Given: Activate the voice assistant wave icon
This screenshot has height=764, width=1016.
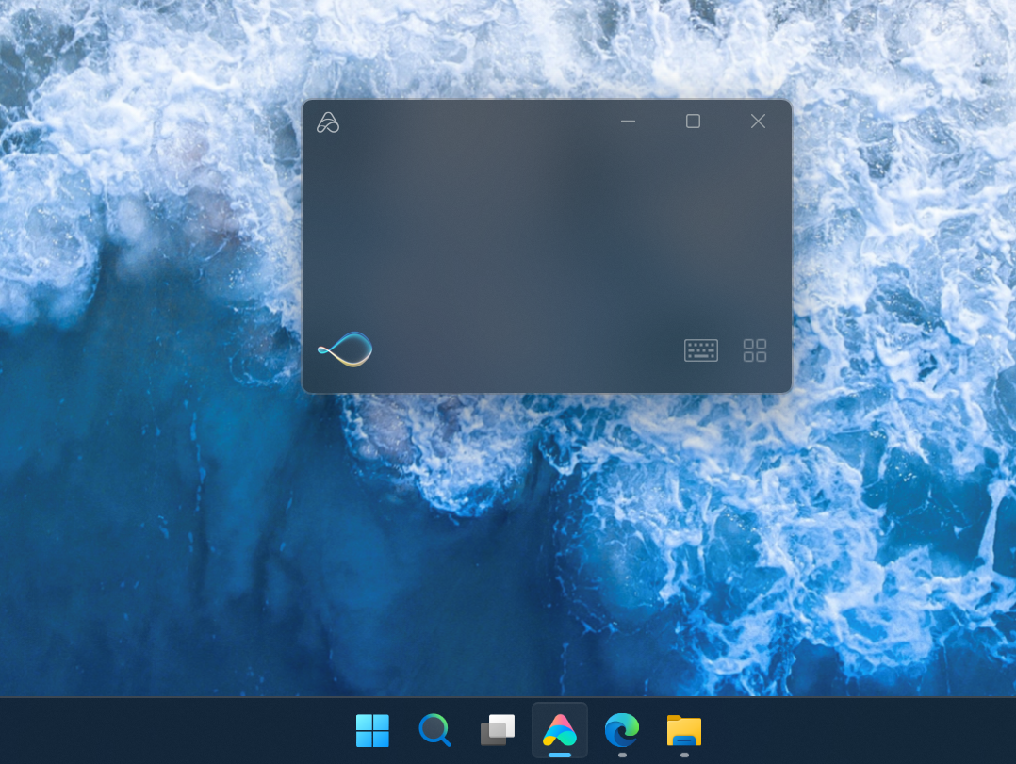Looking at the screenshot, I should [x=345, y=349].
